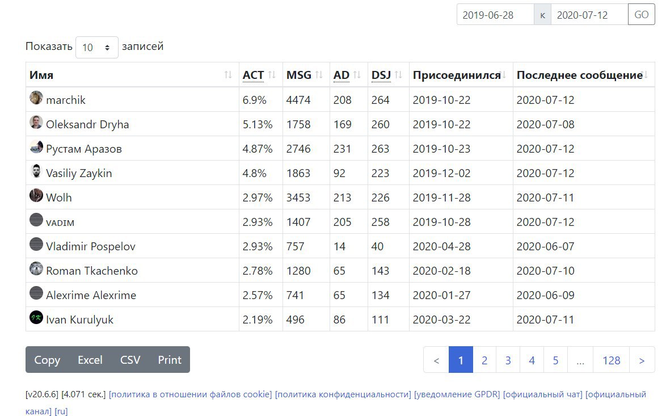Open уведомление GPDR link
This screenshot has height=416, width=666.
coord(457,394)
